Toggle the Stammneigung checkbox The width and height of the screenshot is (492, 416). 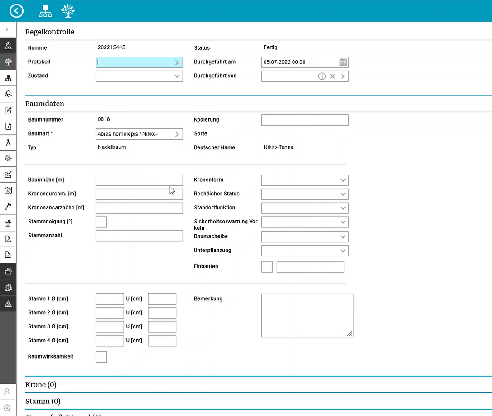point(101,222)
